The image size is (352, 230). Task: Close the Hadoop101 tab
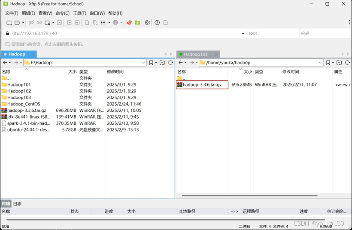(x=216, y=54)
